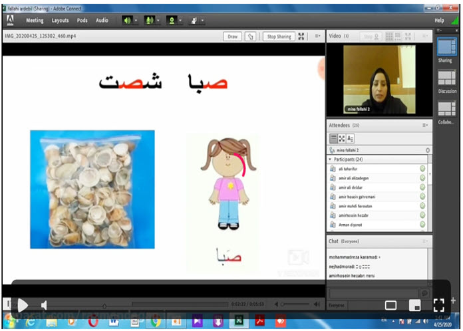
Task: Open the Layouts menu
Action: click(x=60, y=21)
